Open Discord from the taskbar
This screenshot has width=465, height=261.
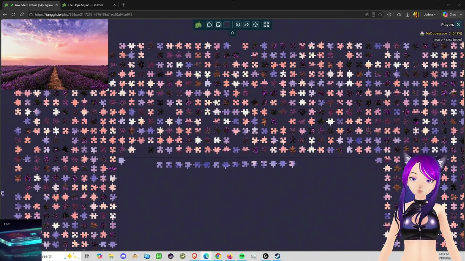[x=123, y=256]
